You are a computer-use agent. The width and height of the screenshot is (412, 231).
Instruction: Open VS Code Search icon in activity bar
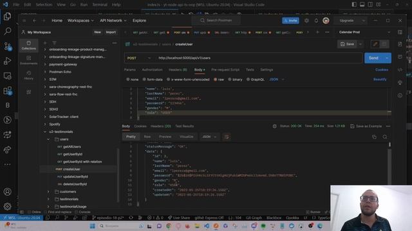coord(7,31)
